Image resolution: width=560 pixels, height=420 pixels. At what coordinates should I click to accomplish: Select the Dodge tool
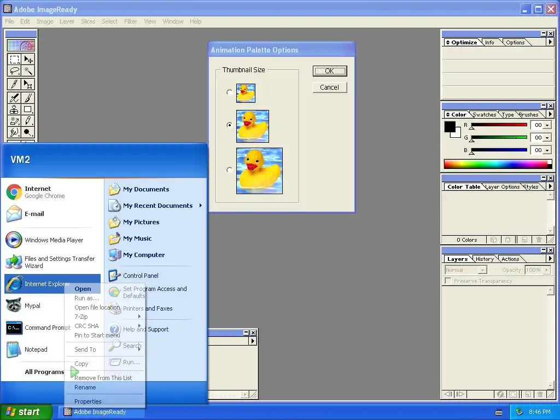(28, 132)
